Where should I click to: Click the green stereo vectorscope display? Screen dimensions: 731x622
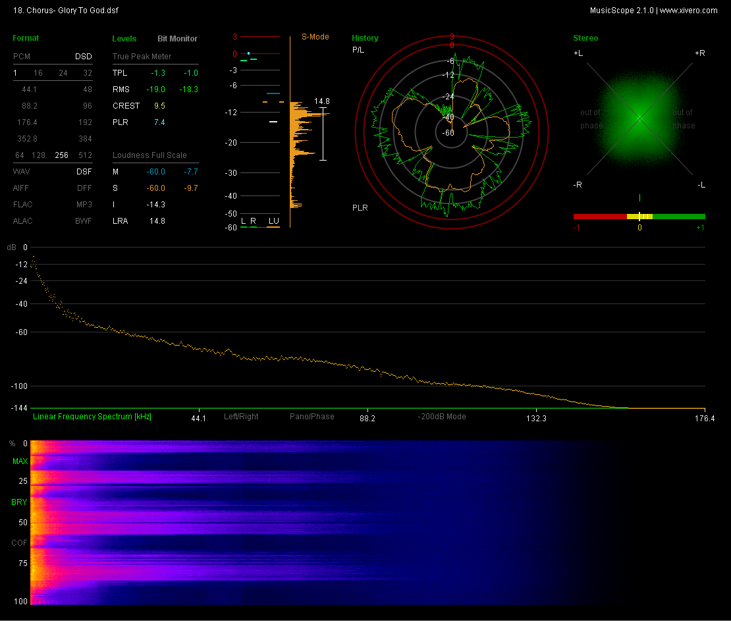639,118
